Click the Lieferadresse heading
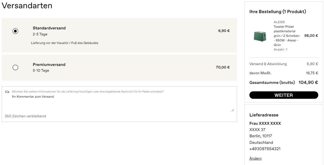Image resolution: width=324 pixels, height=165 pixels. [x=264, y=115]
